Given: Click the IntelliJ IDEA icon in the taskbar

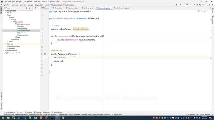Looking at the screenshot, I should click(58, 118).
